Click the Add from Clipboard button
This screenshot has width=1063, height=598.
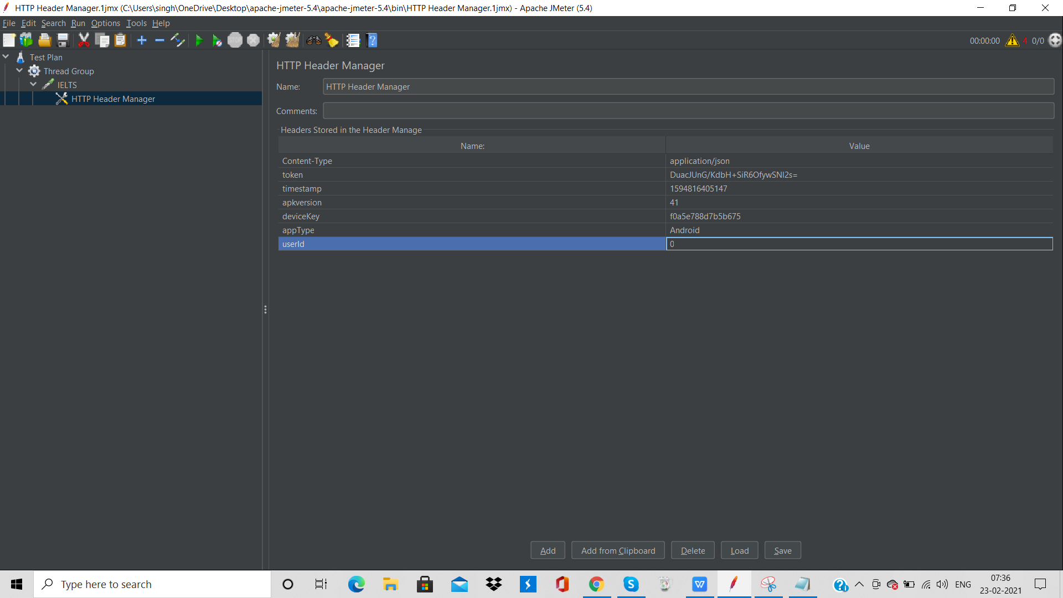tap(618, 550)
